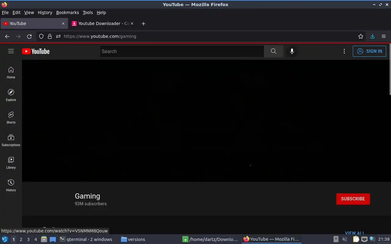
Task: Open the YouTube settings three-dot menu
Action: (344, 51)
